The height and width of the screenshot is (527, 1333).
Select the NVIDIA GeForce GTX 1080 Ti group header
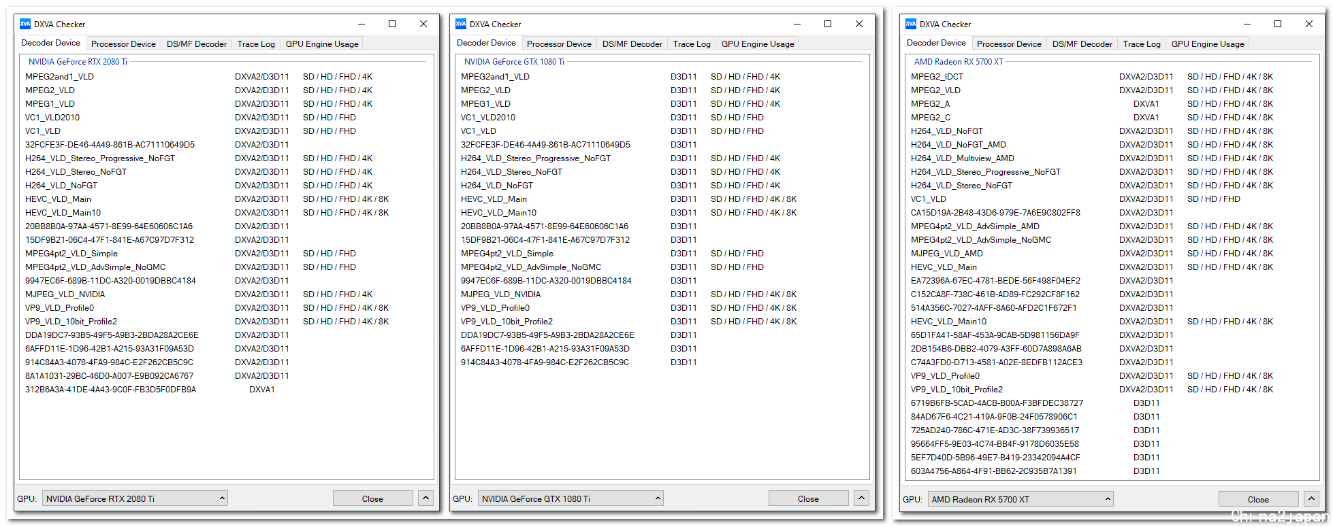(x=514, y=62)
